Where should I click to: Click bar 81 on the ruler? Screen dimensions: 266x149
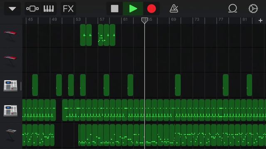pyautogui.click(x=244, y=19)
